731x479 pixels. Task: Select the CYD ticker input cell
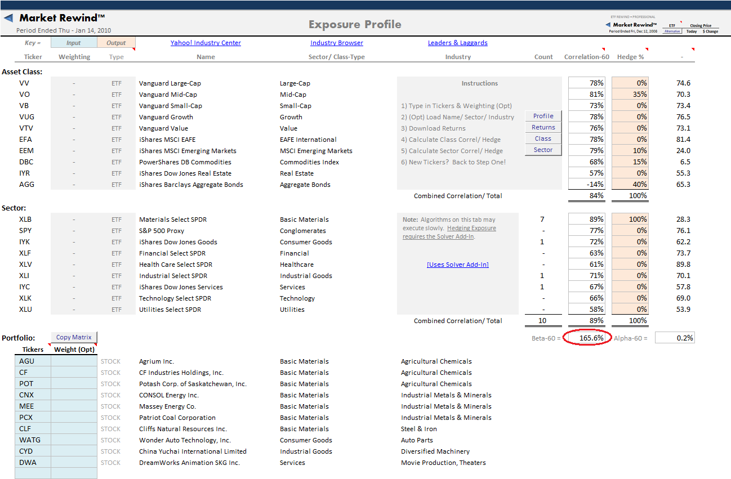(x=33, y=451)
